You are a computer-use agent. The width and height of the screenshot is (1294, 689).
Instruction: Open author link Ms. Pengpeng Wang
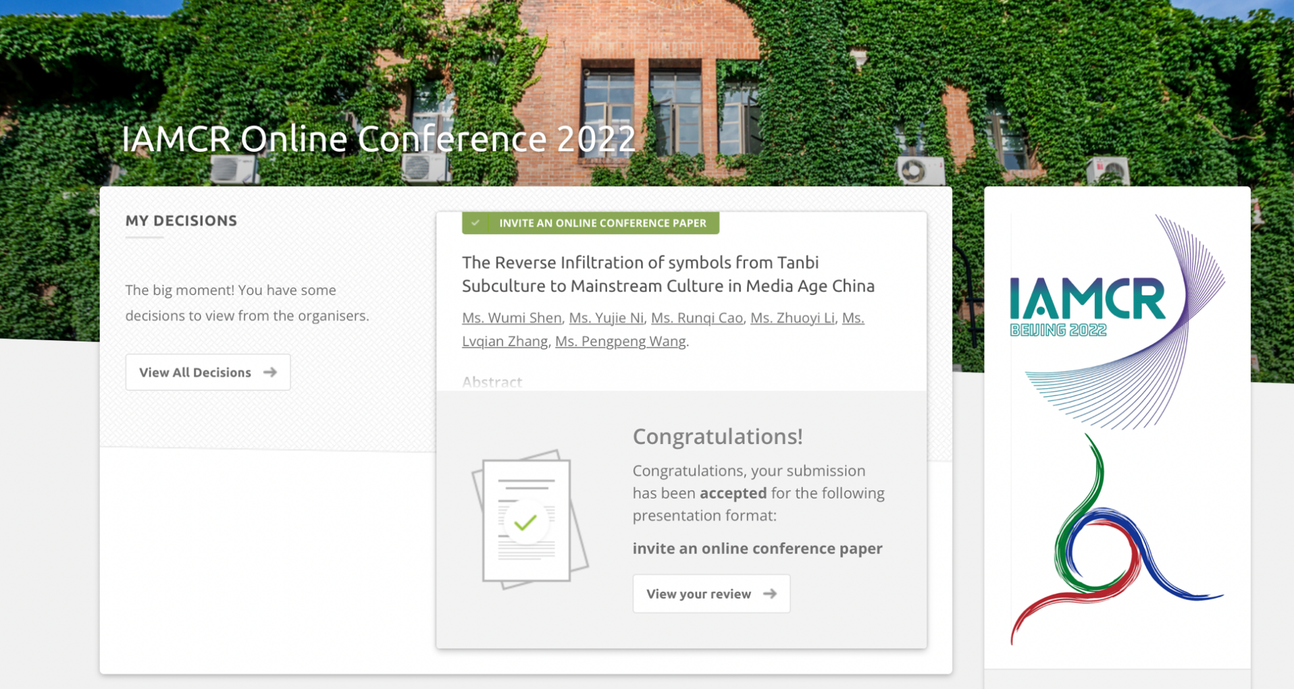coord(620,341)
